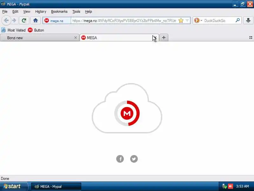Open MEGA's Facebook page icon
Screen dimensions: 254x191
pyautogui.click(x=120, y=159)
